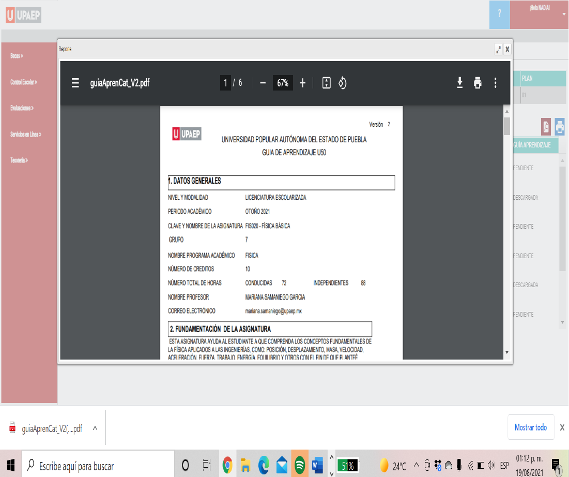Maximize the Reporte dialog
569x477 pixels.
pos(498,49)
